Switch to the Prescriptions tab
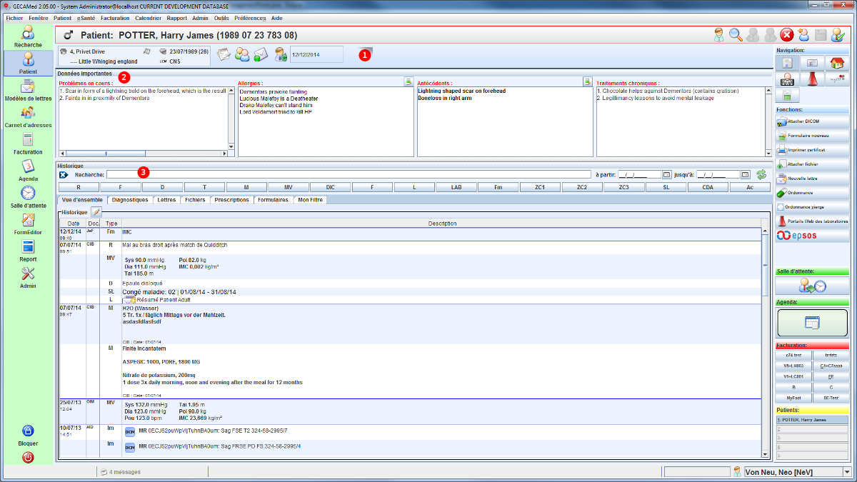This screenshot has width=857, height=482. click(231, 200)
